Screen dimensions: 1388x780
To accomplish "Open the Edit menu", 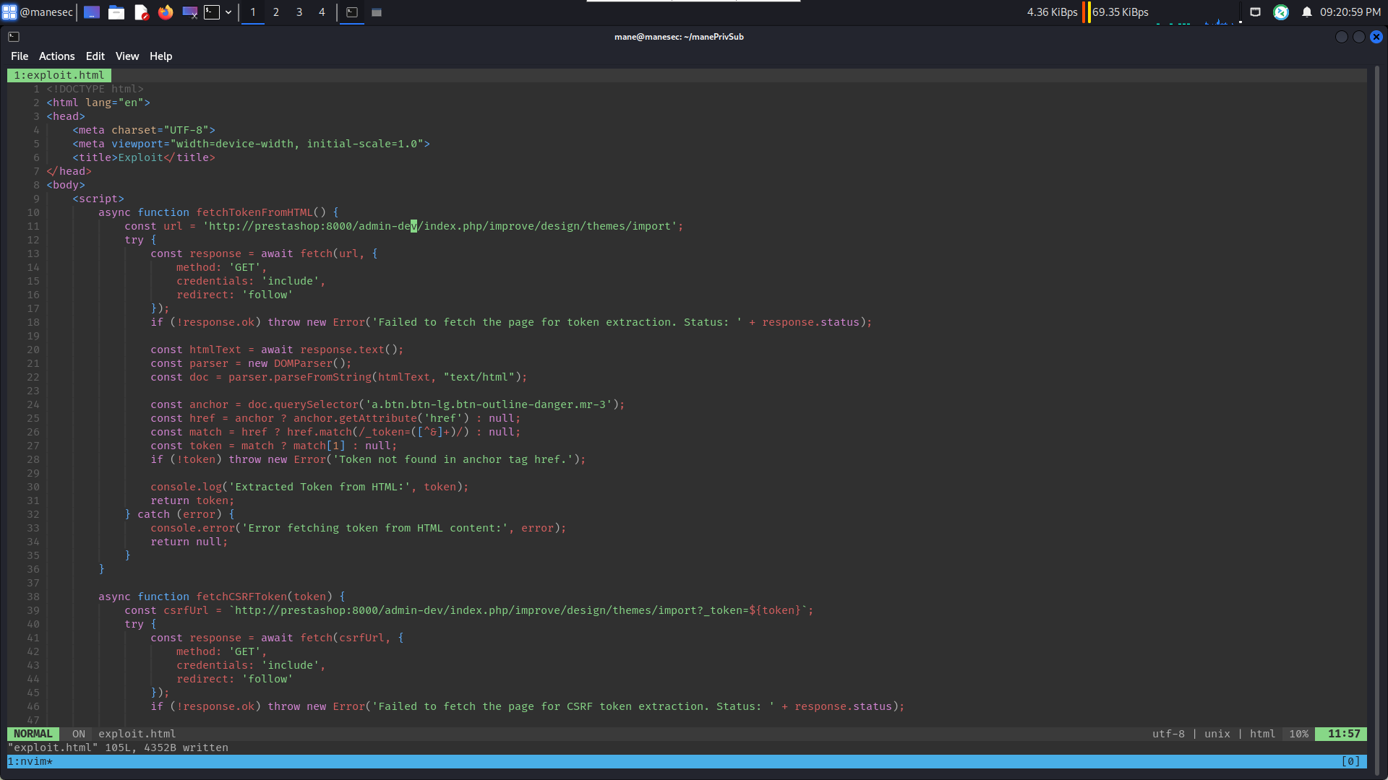I will click(95, 56).
